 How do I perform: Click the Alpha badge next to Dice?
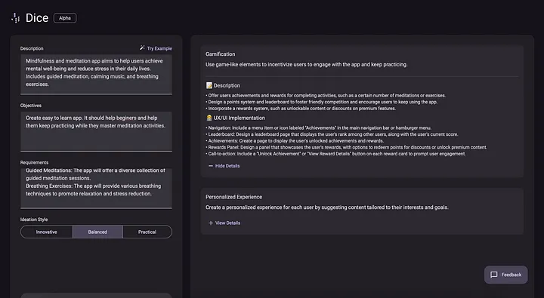(x=65, y=18)
